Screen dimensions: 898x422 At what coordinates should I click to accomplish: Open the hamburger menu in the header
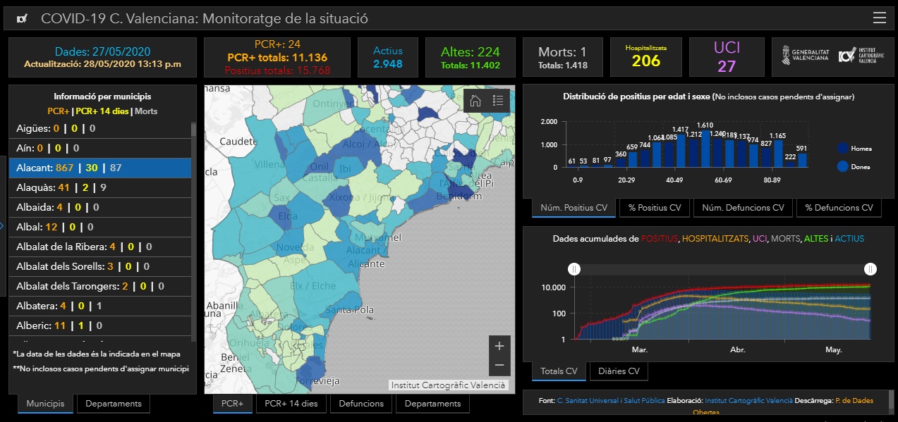coord(879,18)
